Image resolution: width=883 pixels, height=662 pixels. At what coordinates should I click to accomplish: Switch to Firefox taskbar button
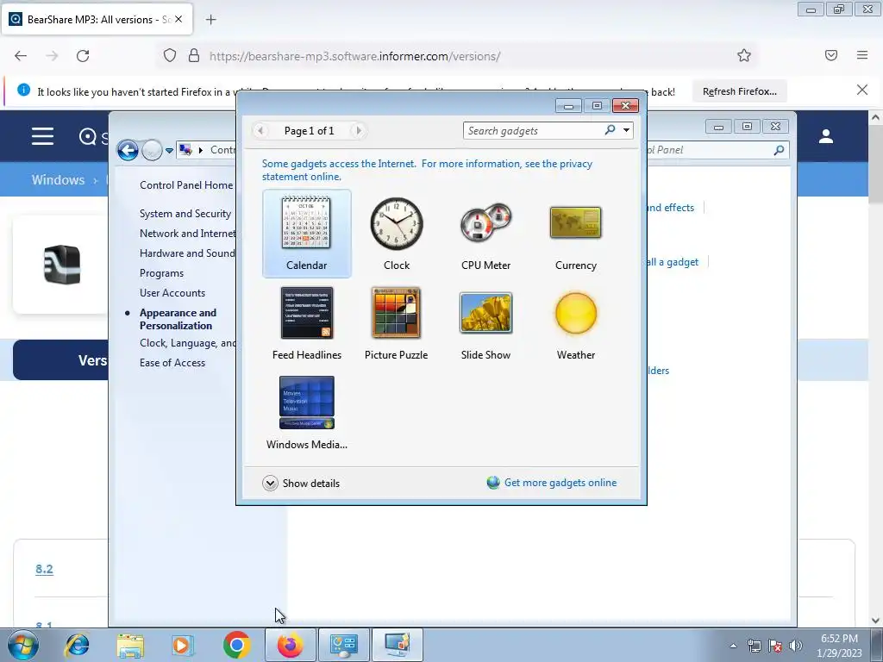coord(290,645)
